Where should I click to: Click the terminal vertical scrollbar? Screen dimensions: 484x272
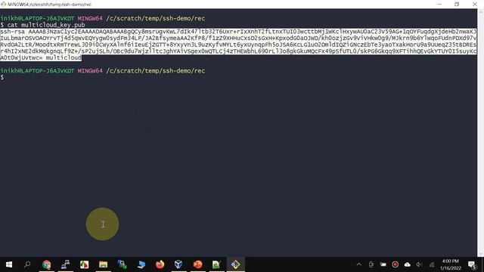coord(481,133)
